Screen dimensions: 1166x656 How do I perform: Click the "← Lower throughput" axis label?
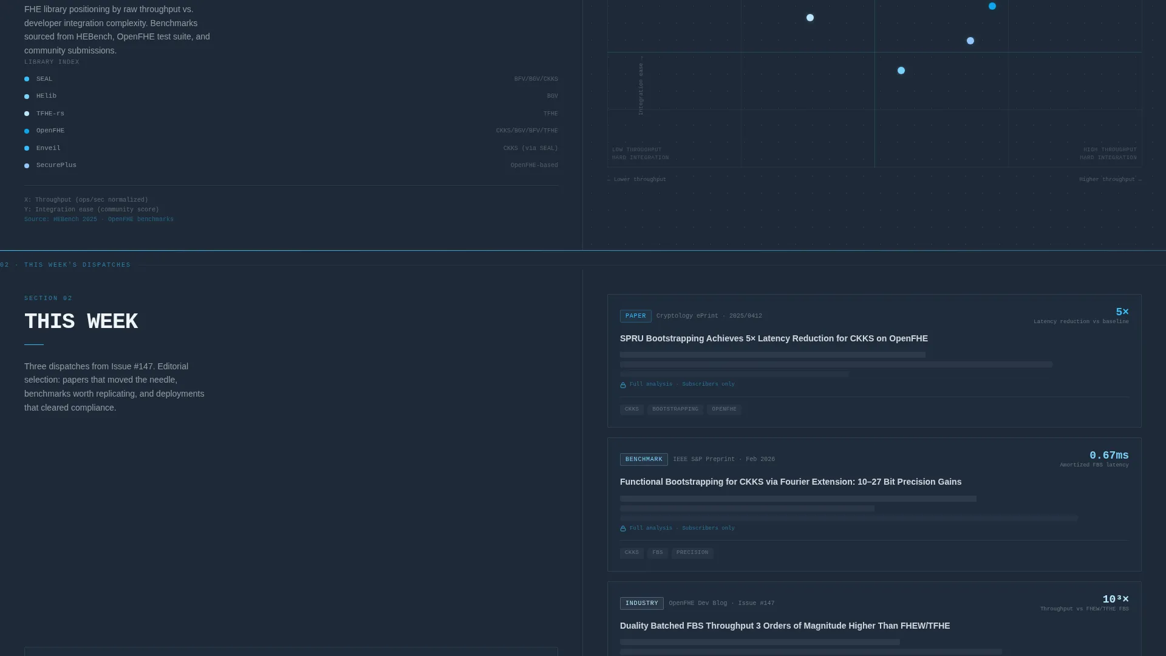636,179
